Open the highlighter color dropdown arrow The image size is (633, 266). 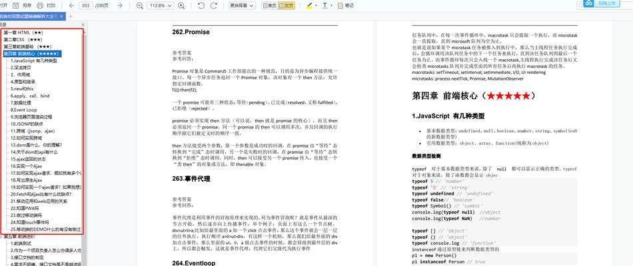pyautogui.click(x=316, y=5)
